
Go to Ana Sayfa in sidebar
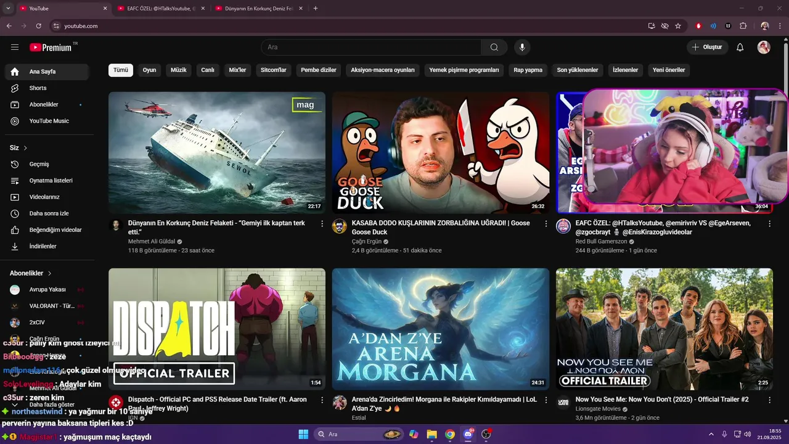point(47,72)
